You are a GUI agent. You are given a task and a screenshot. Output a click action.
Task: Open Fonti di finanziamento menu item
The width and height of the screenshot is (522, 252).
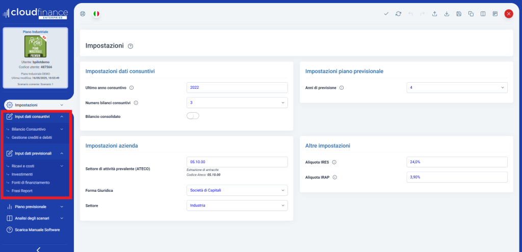point(31,183)
